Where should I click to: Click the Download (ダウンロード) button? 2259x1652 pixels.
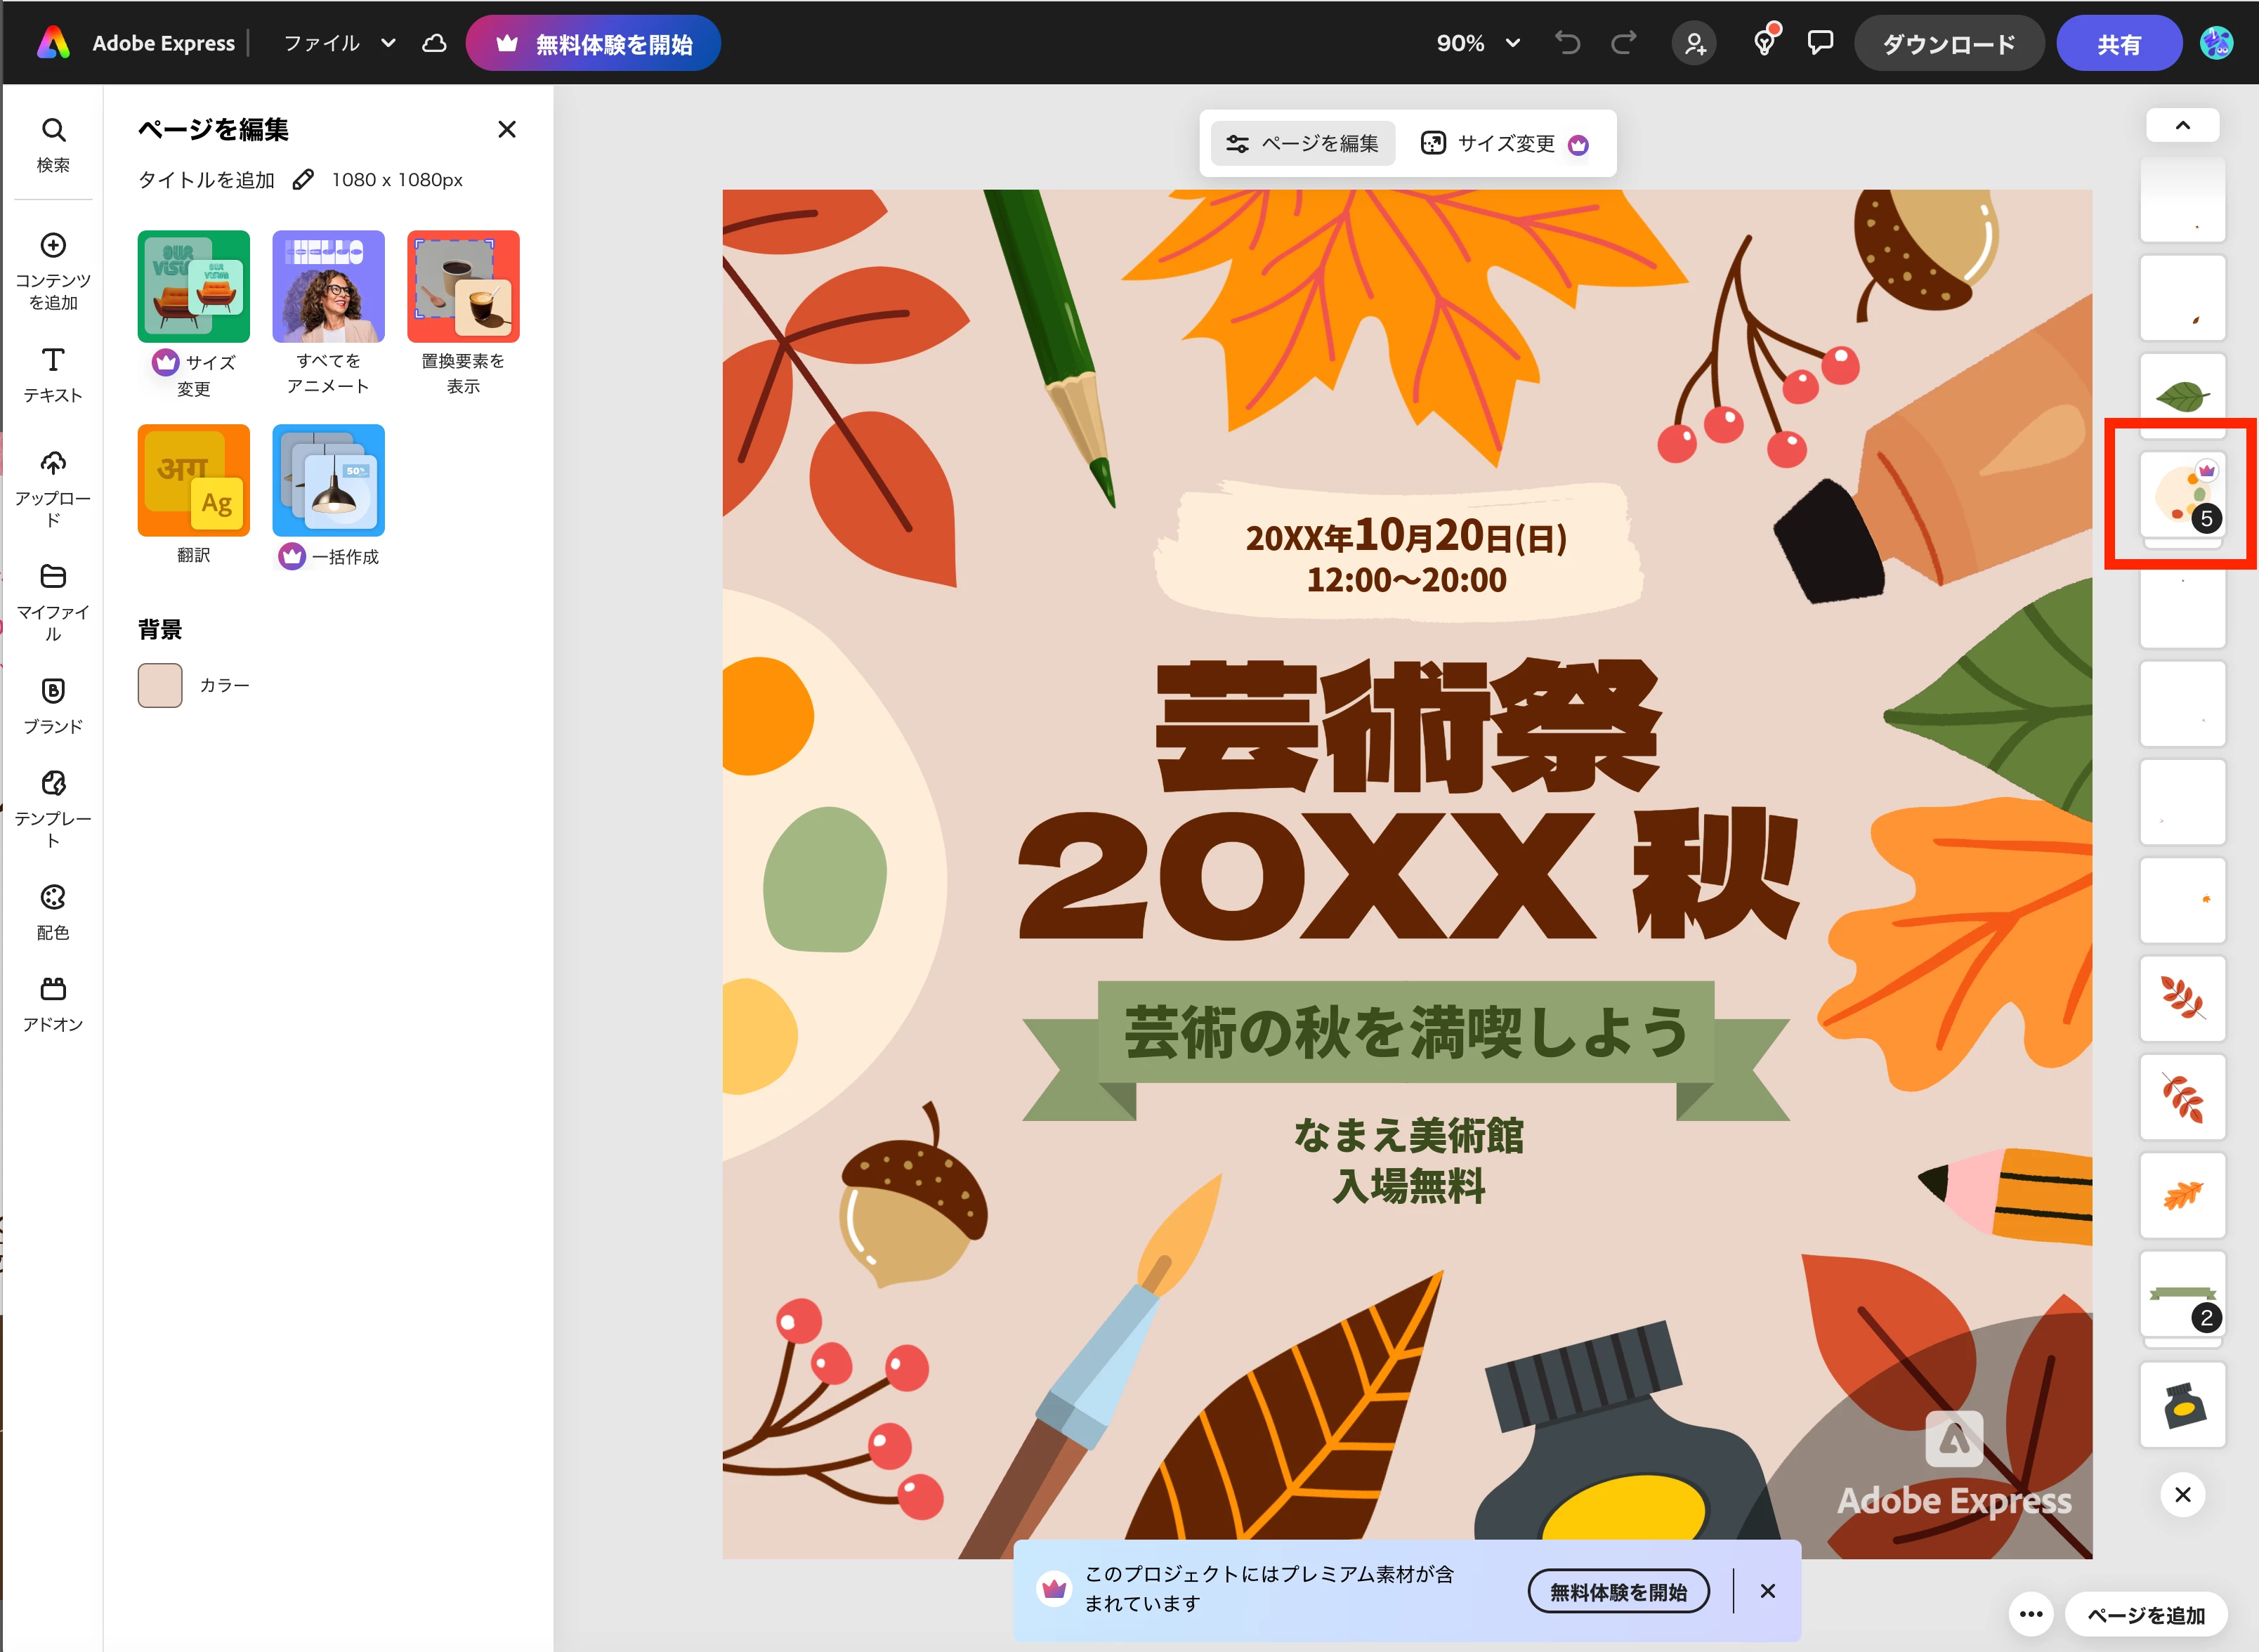1947,44
